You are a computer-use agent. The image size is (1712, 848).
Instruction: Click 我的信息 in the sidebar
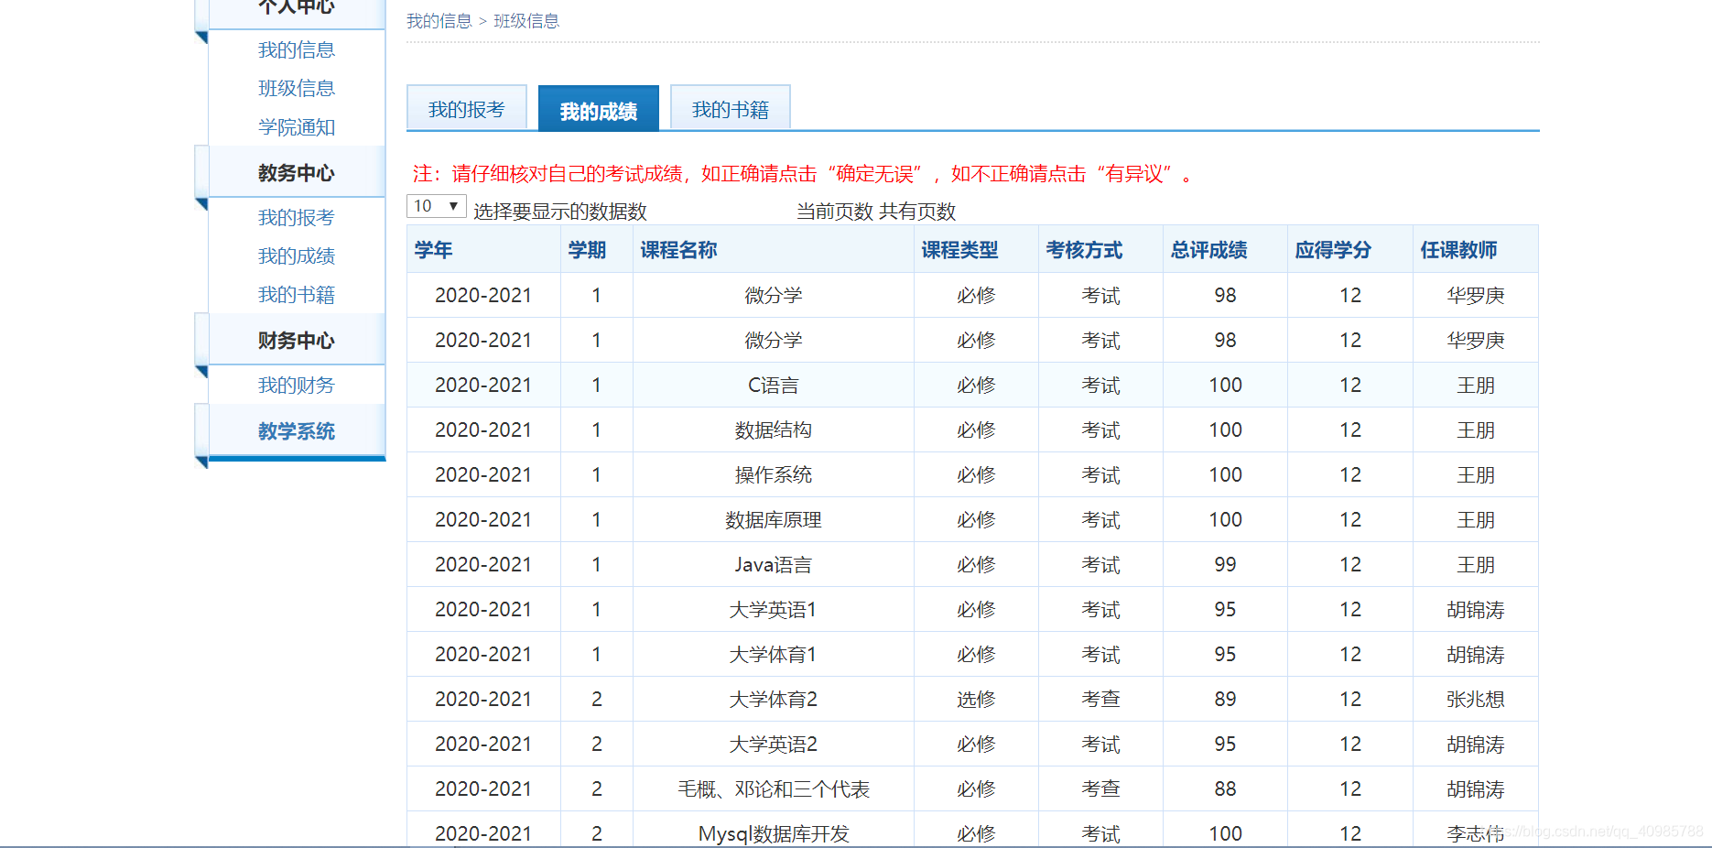297,49
